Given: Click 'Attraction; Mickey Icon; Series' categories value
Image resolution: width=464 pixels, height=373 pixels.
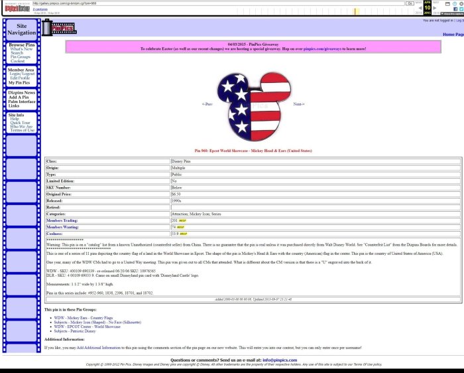Looking at the screenshot, I should (x=196, y=214).
